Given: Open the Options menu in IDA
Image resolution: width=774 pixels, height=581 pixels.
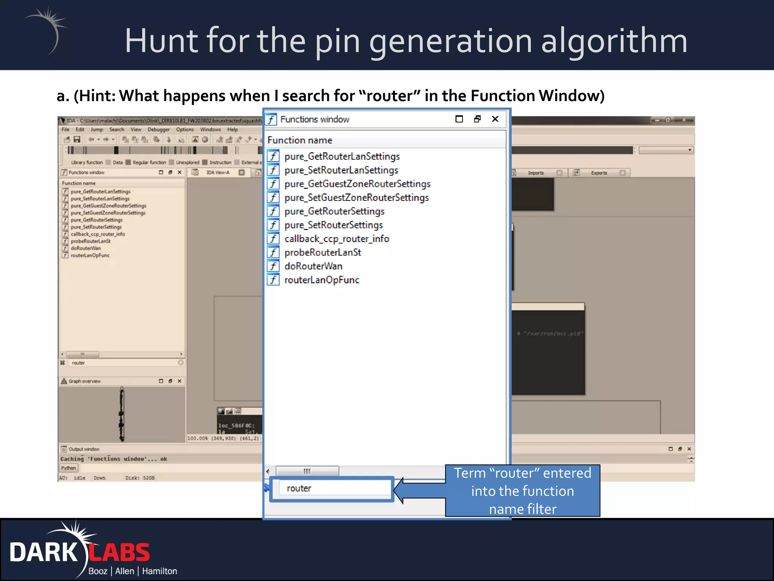Looking at the screenshot, I should [x=185, y=129].
